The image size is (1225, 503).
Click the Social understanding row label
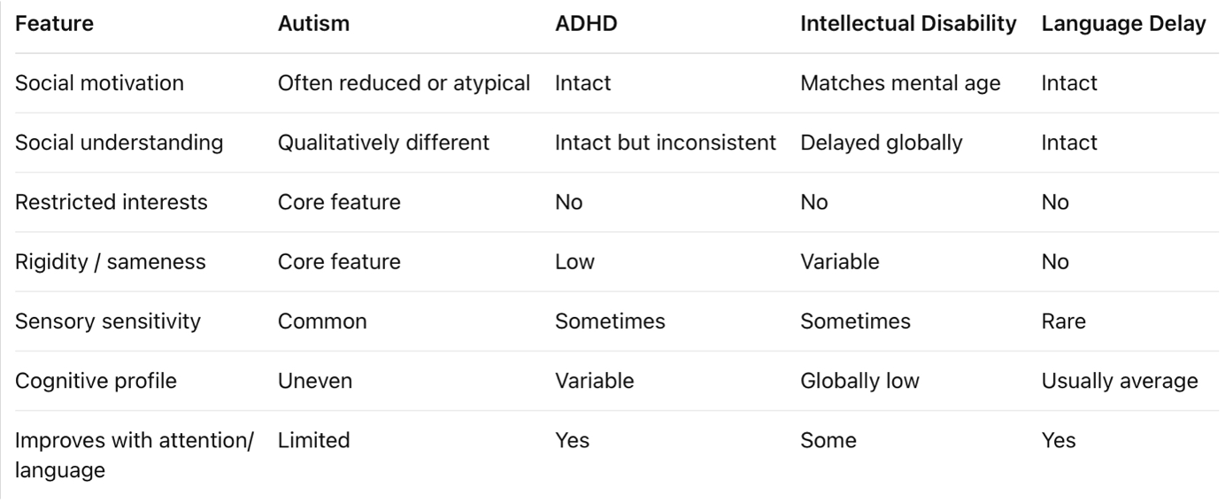119,143
